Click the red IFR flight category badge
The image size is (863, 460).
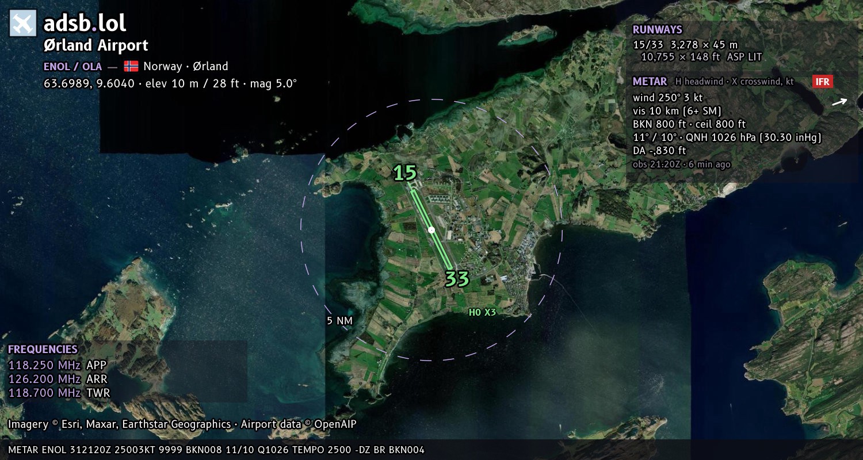(x=823, y=82)
